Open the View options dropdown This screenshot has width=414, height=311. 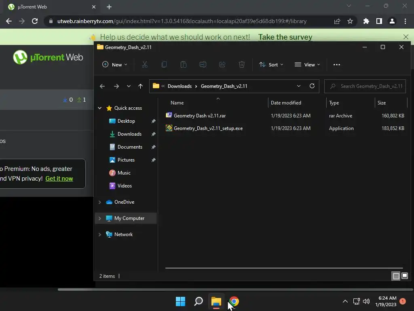tap(307, 64)
